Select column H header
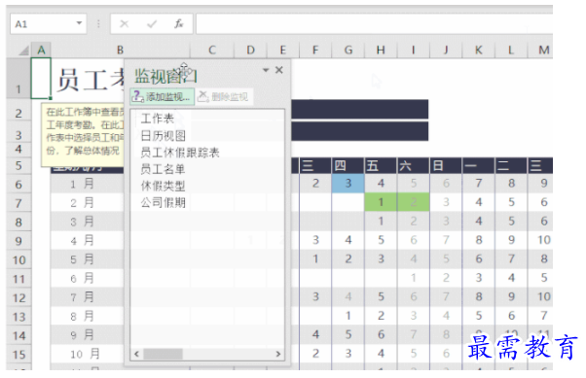This screenshot has width=586, height=378. [381, 50]
